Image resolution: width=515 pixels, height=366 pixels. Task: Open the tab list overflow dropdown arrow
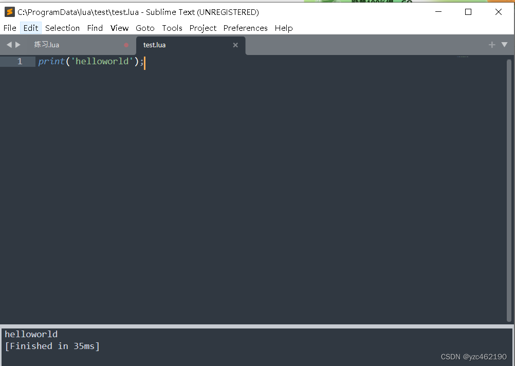click(x=504, y=44)
